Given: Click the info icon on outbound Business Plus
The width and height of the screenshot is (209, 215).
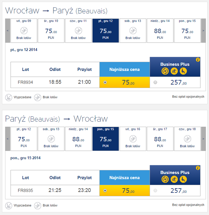Looking at the screenshot, I should tap(198, 60).
